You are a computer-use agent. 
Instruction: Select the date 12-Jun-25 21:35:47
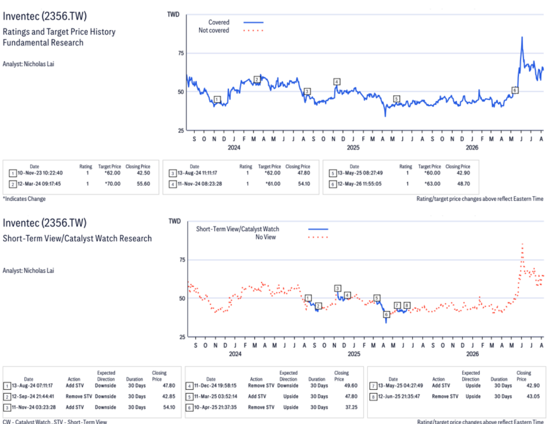tap(399, 397)
